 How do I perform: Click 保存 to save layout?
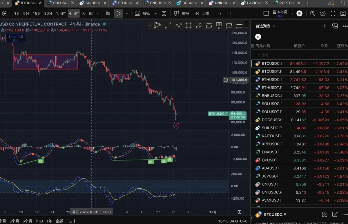pyautogui.click(x=280, y=16)
